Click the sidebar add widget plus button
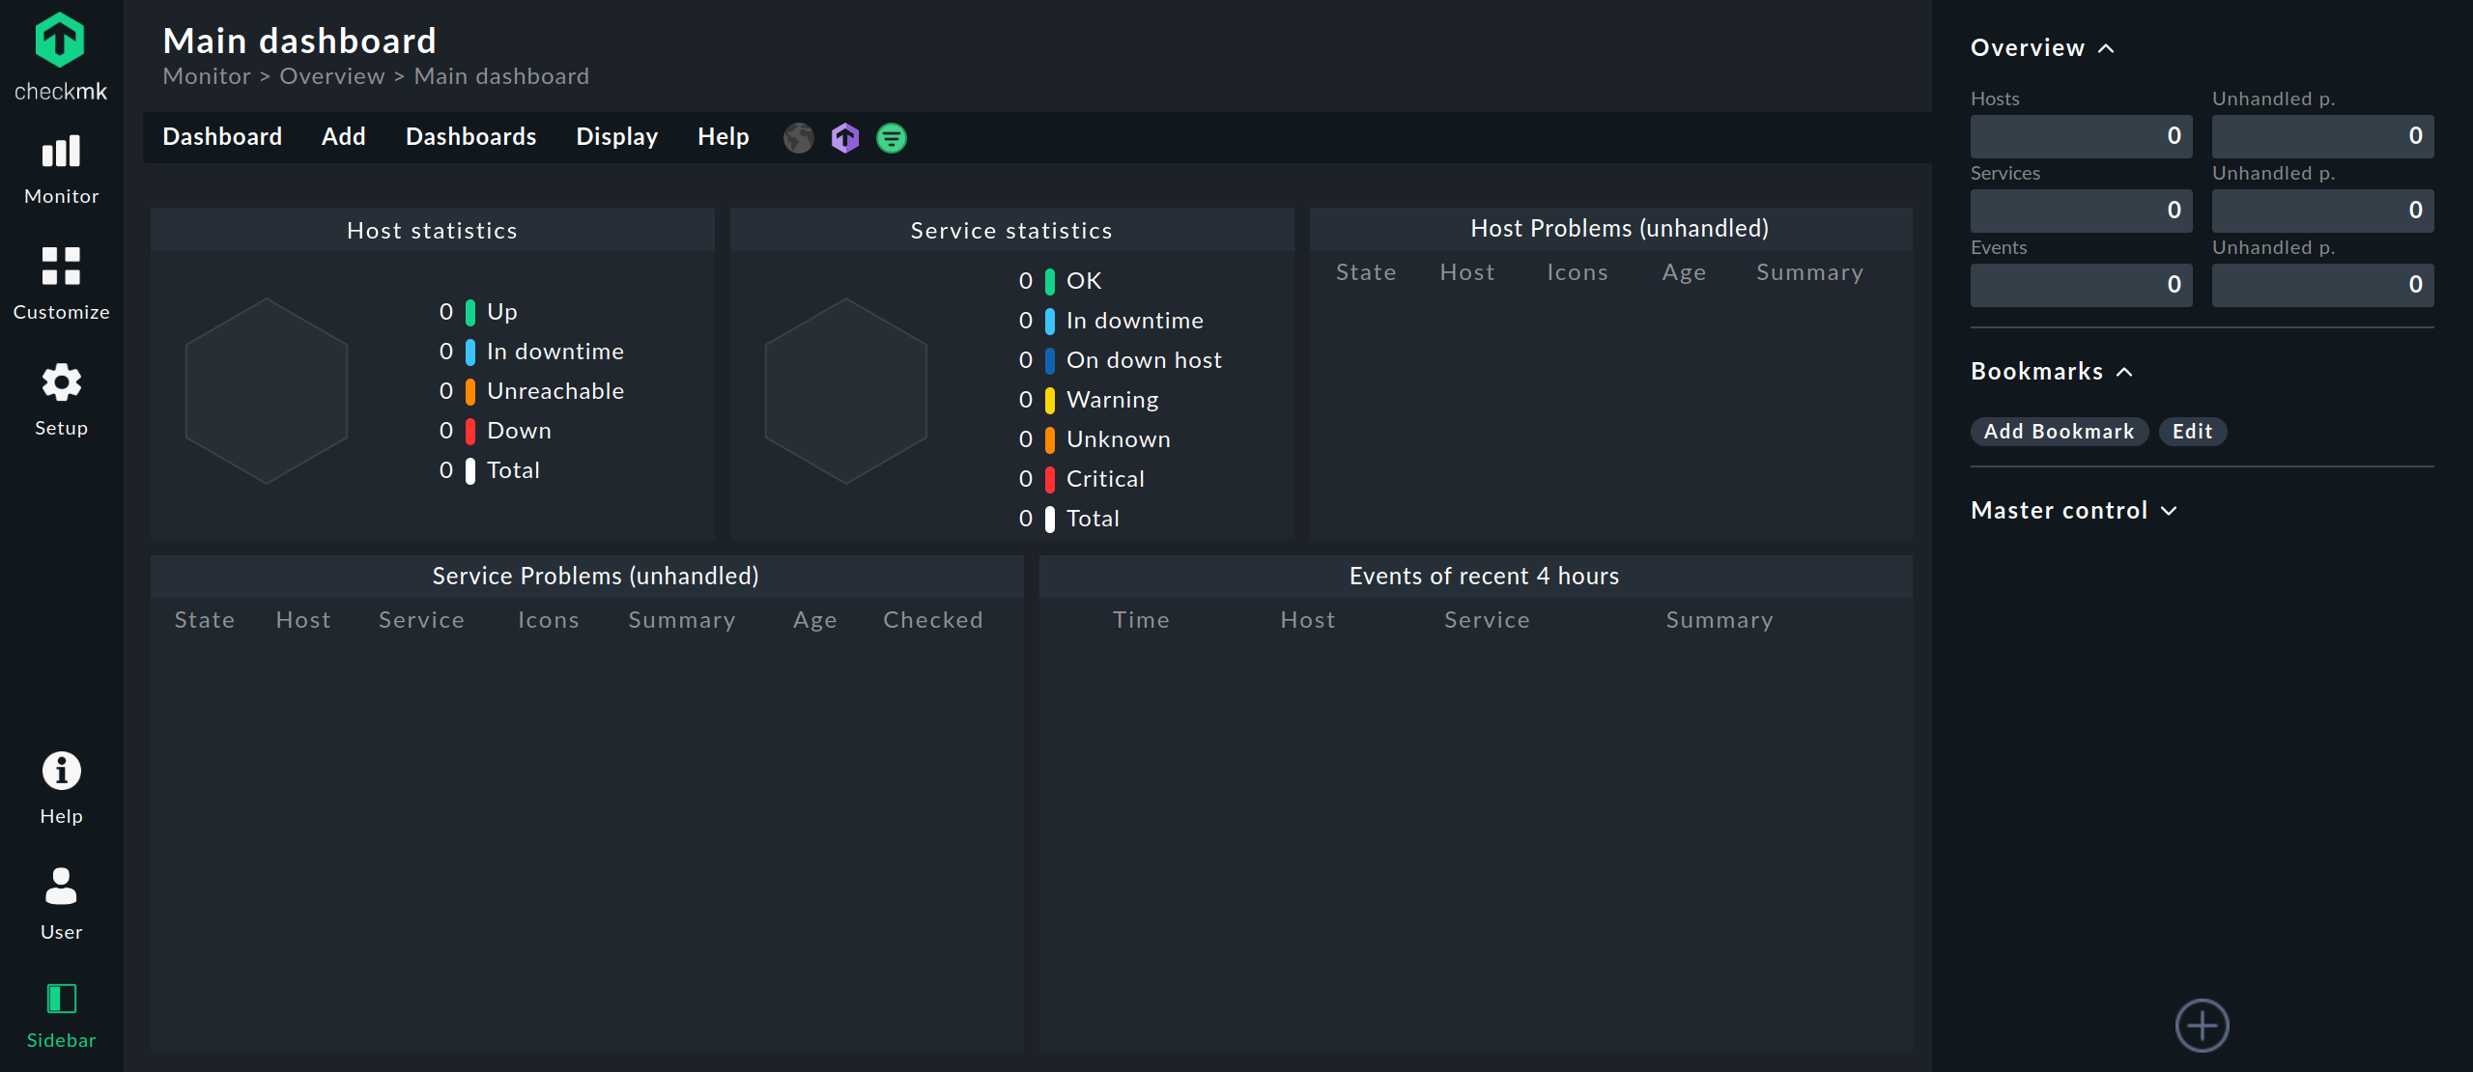The width and height of the screenshot is (2473, 1072). click(x=2202, y=1027)
